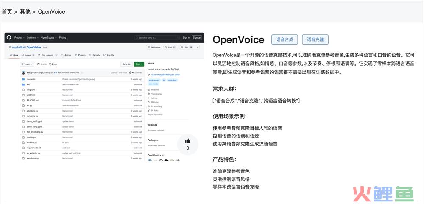The width and height of the screenshot is (424, 204).
Task: Click the 语音克隆 tag
Action: [315, 39]
